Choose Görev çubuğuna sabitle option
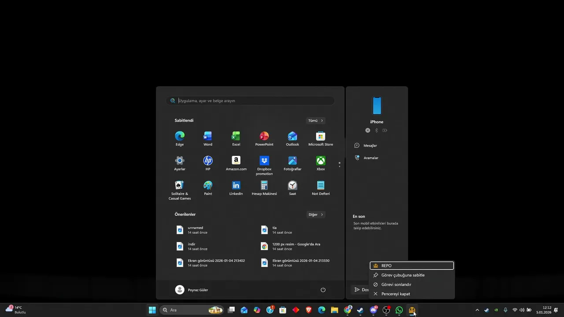The height and width of the screenshot is (317, 564). [x=412, y=275]
